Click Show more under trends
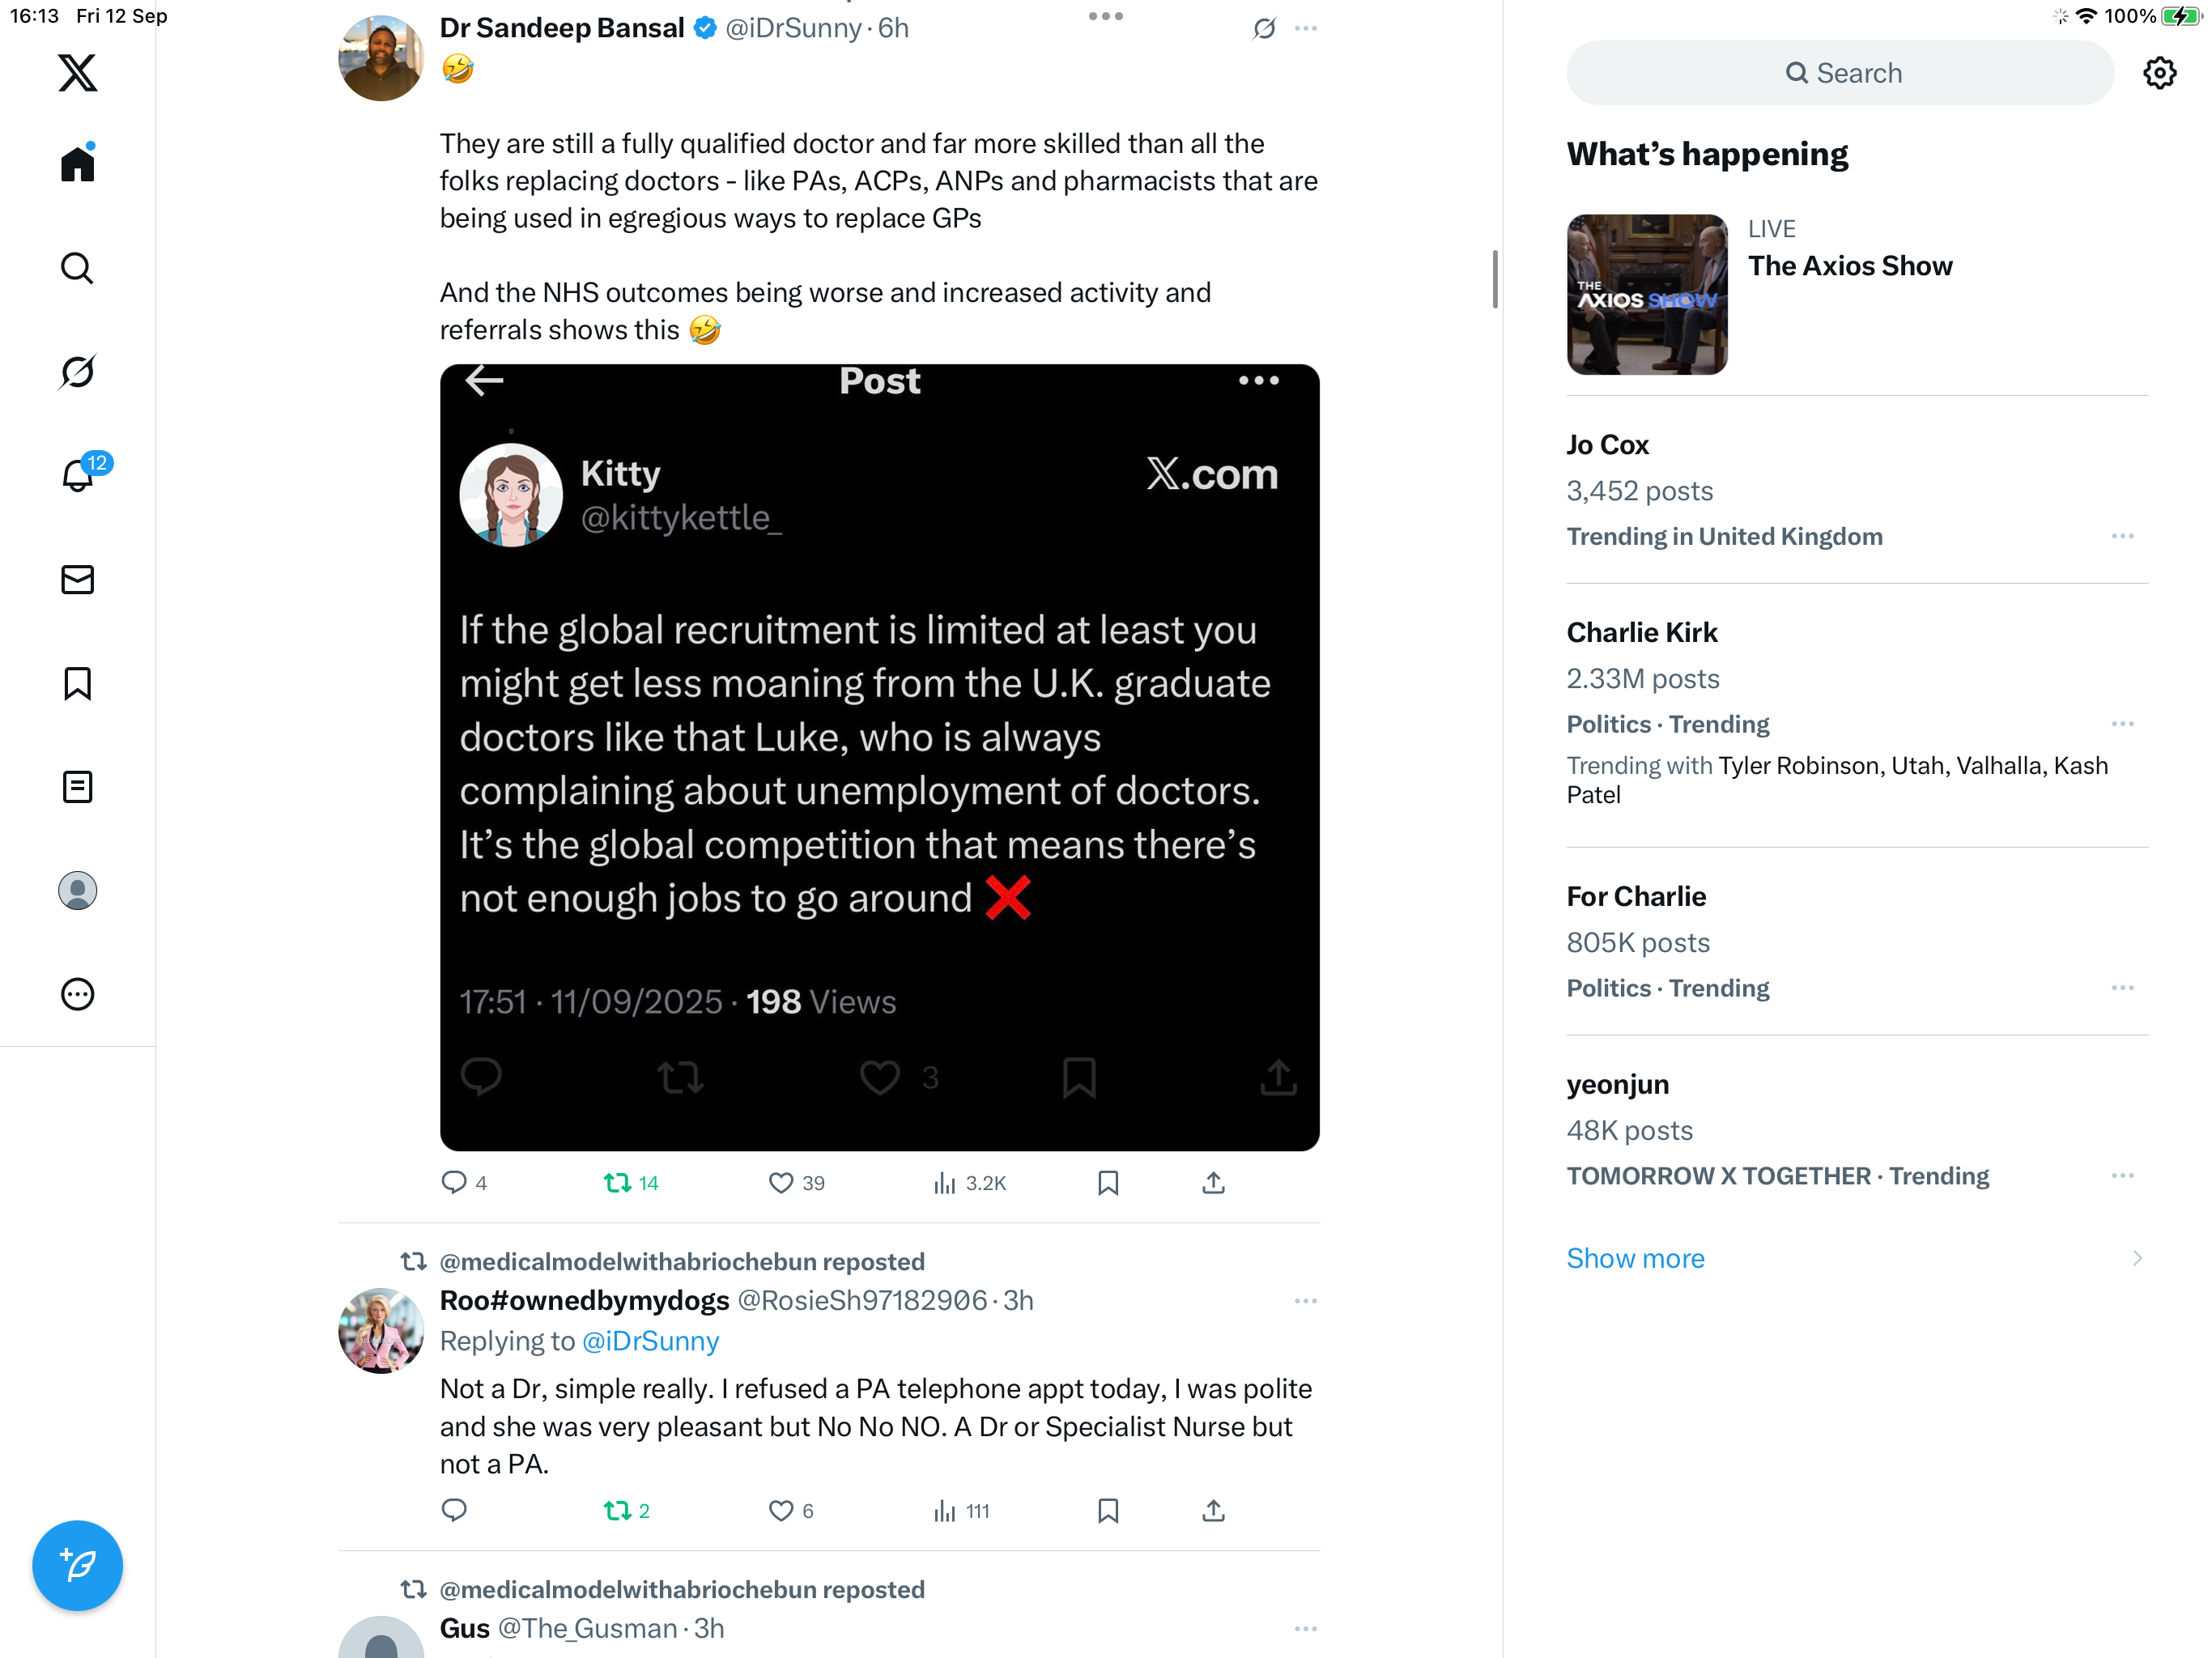The image size is (2212, 1658). (x=1635, y=1258)
